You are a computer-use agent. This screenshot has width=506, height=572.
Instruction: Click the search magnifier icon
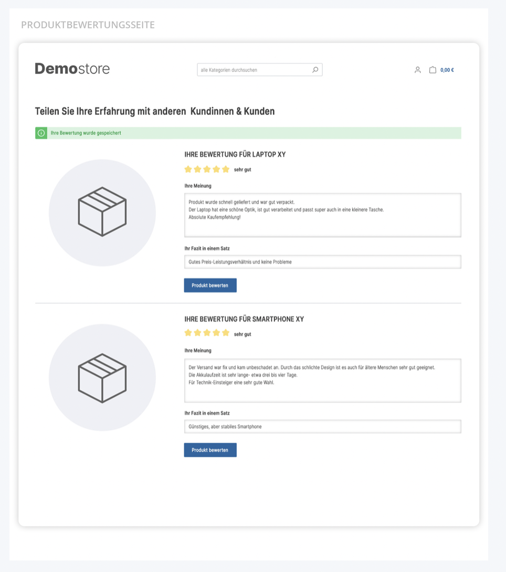pyautogui.click(x=315, y=70)
